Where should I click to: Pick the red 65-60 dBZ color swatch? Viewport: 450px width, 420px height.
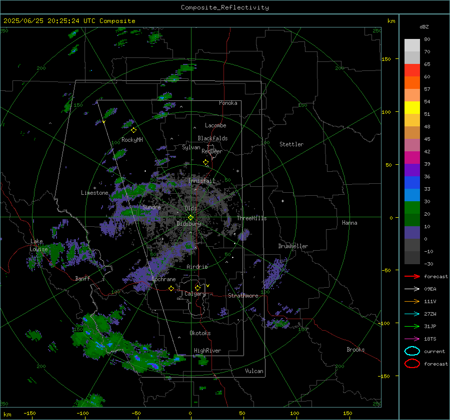coord(412,70)
